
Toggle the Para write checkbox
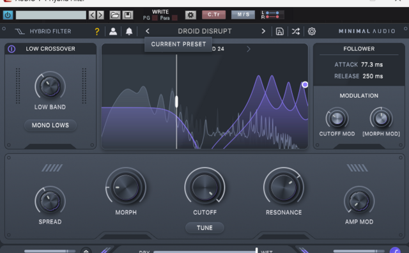point(174,18)
